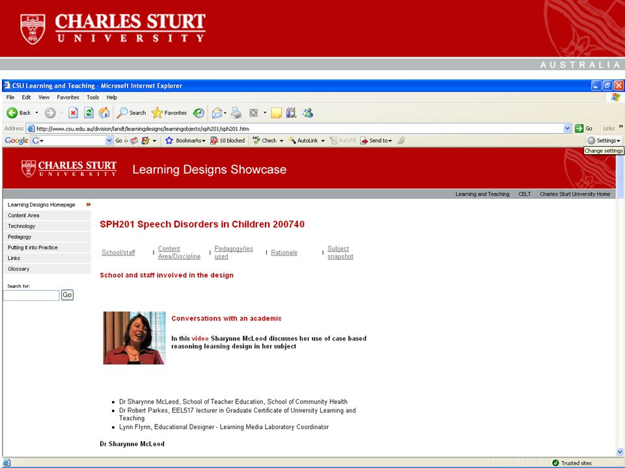Click the Research books icon
Screen dimensions: 625x468
[292, 113]
